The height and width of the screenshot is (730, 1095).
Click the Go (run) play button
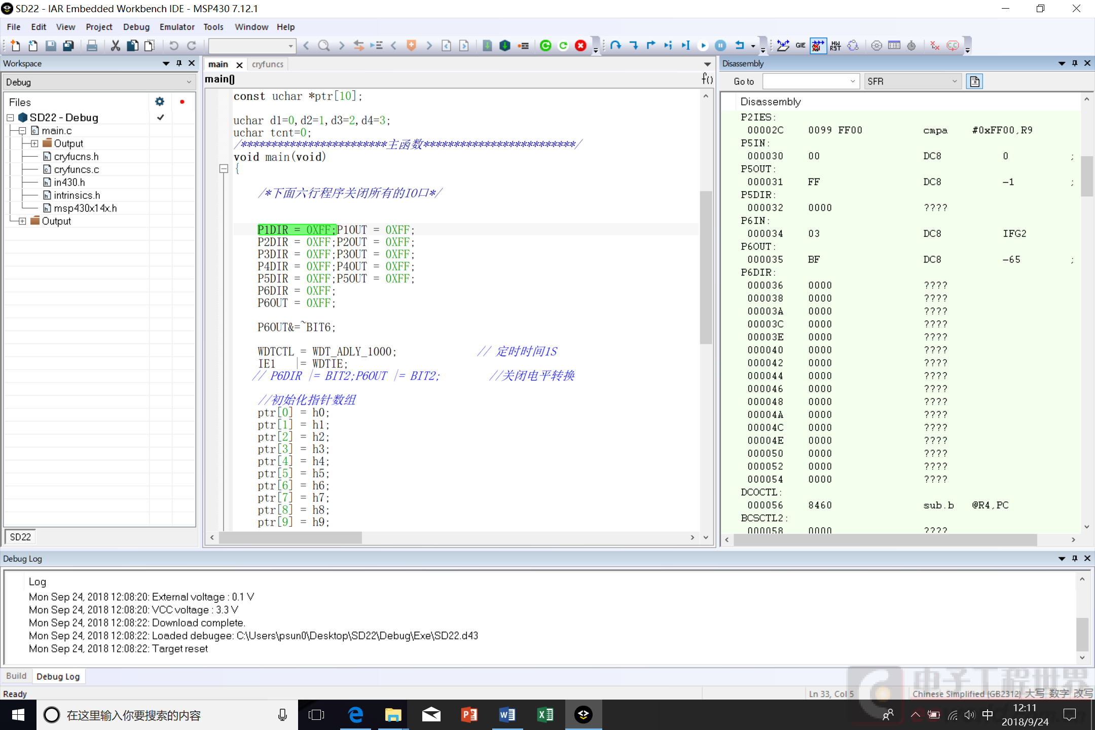point(703,46)
